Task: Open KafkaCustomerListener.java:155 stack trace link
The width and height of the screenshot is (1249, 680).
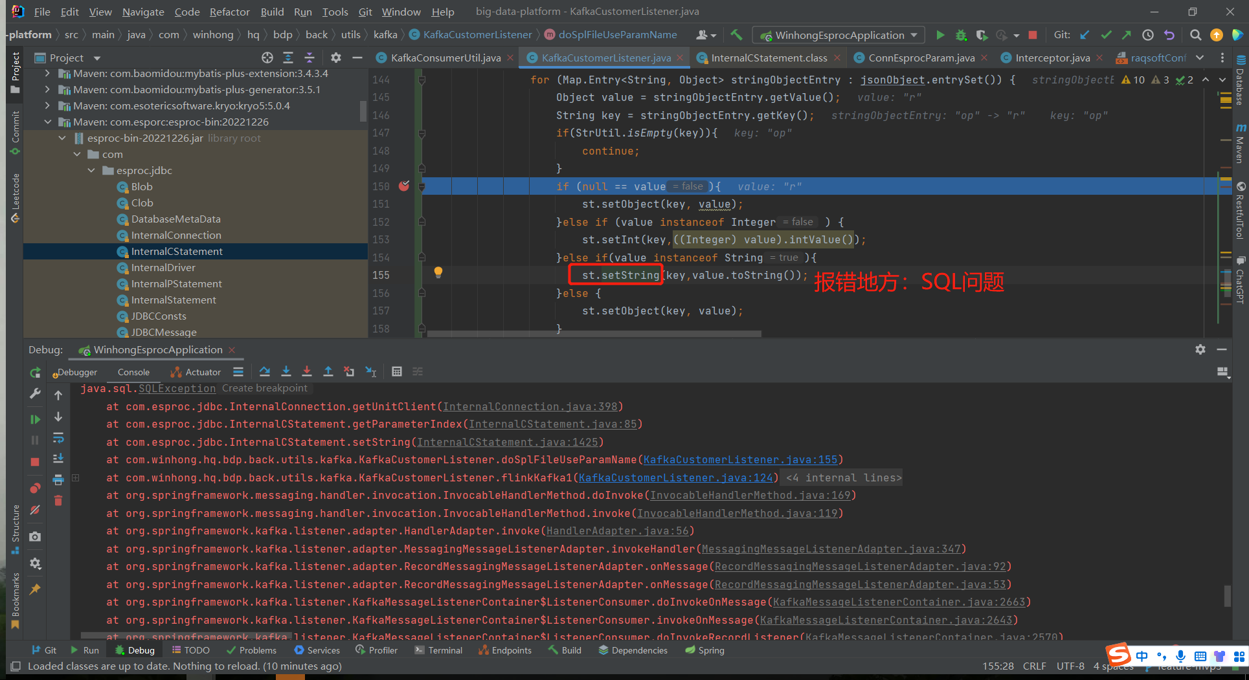Action: point(740,459)
